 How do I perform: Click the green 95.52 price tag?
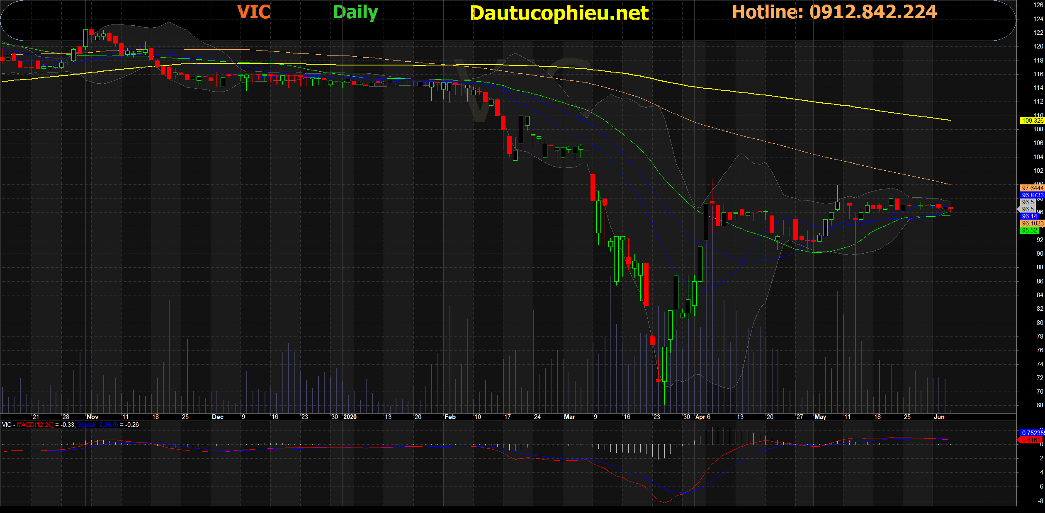point(1029,230)
